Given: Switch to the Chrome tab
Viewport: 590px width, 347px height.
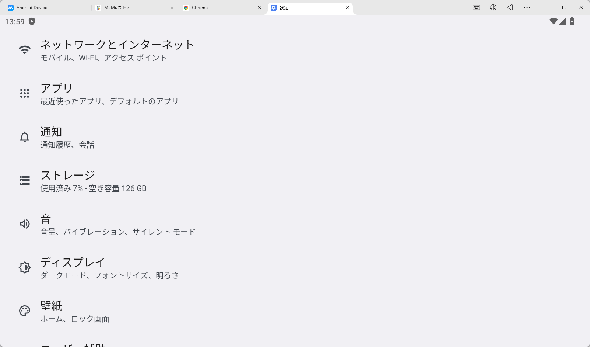Looking at the screenshot, I should coord(200,8).
